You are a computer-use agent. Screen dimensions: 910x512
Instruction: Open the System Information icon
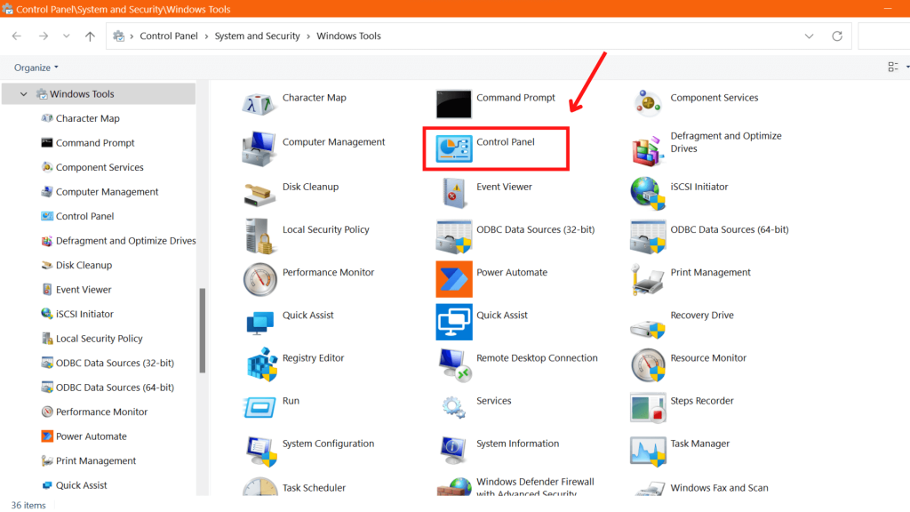point(453,451)
